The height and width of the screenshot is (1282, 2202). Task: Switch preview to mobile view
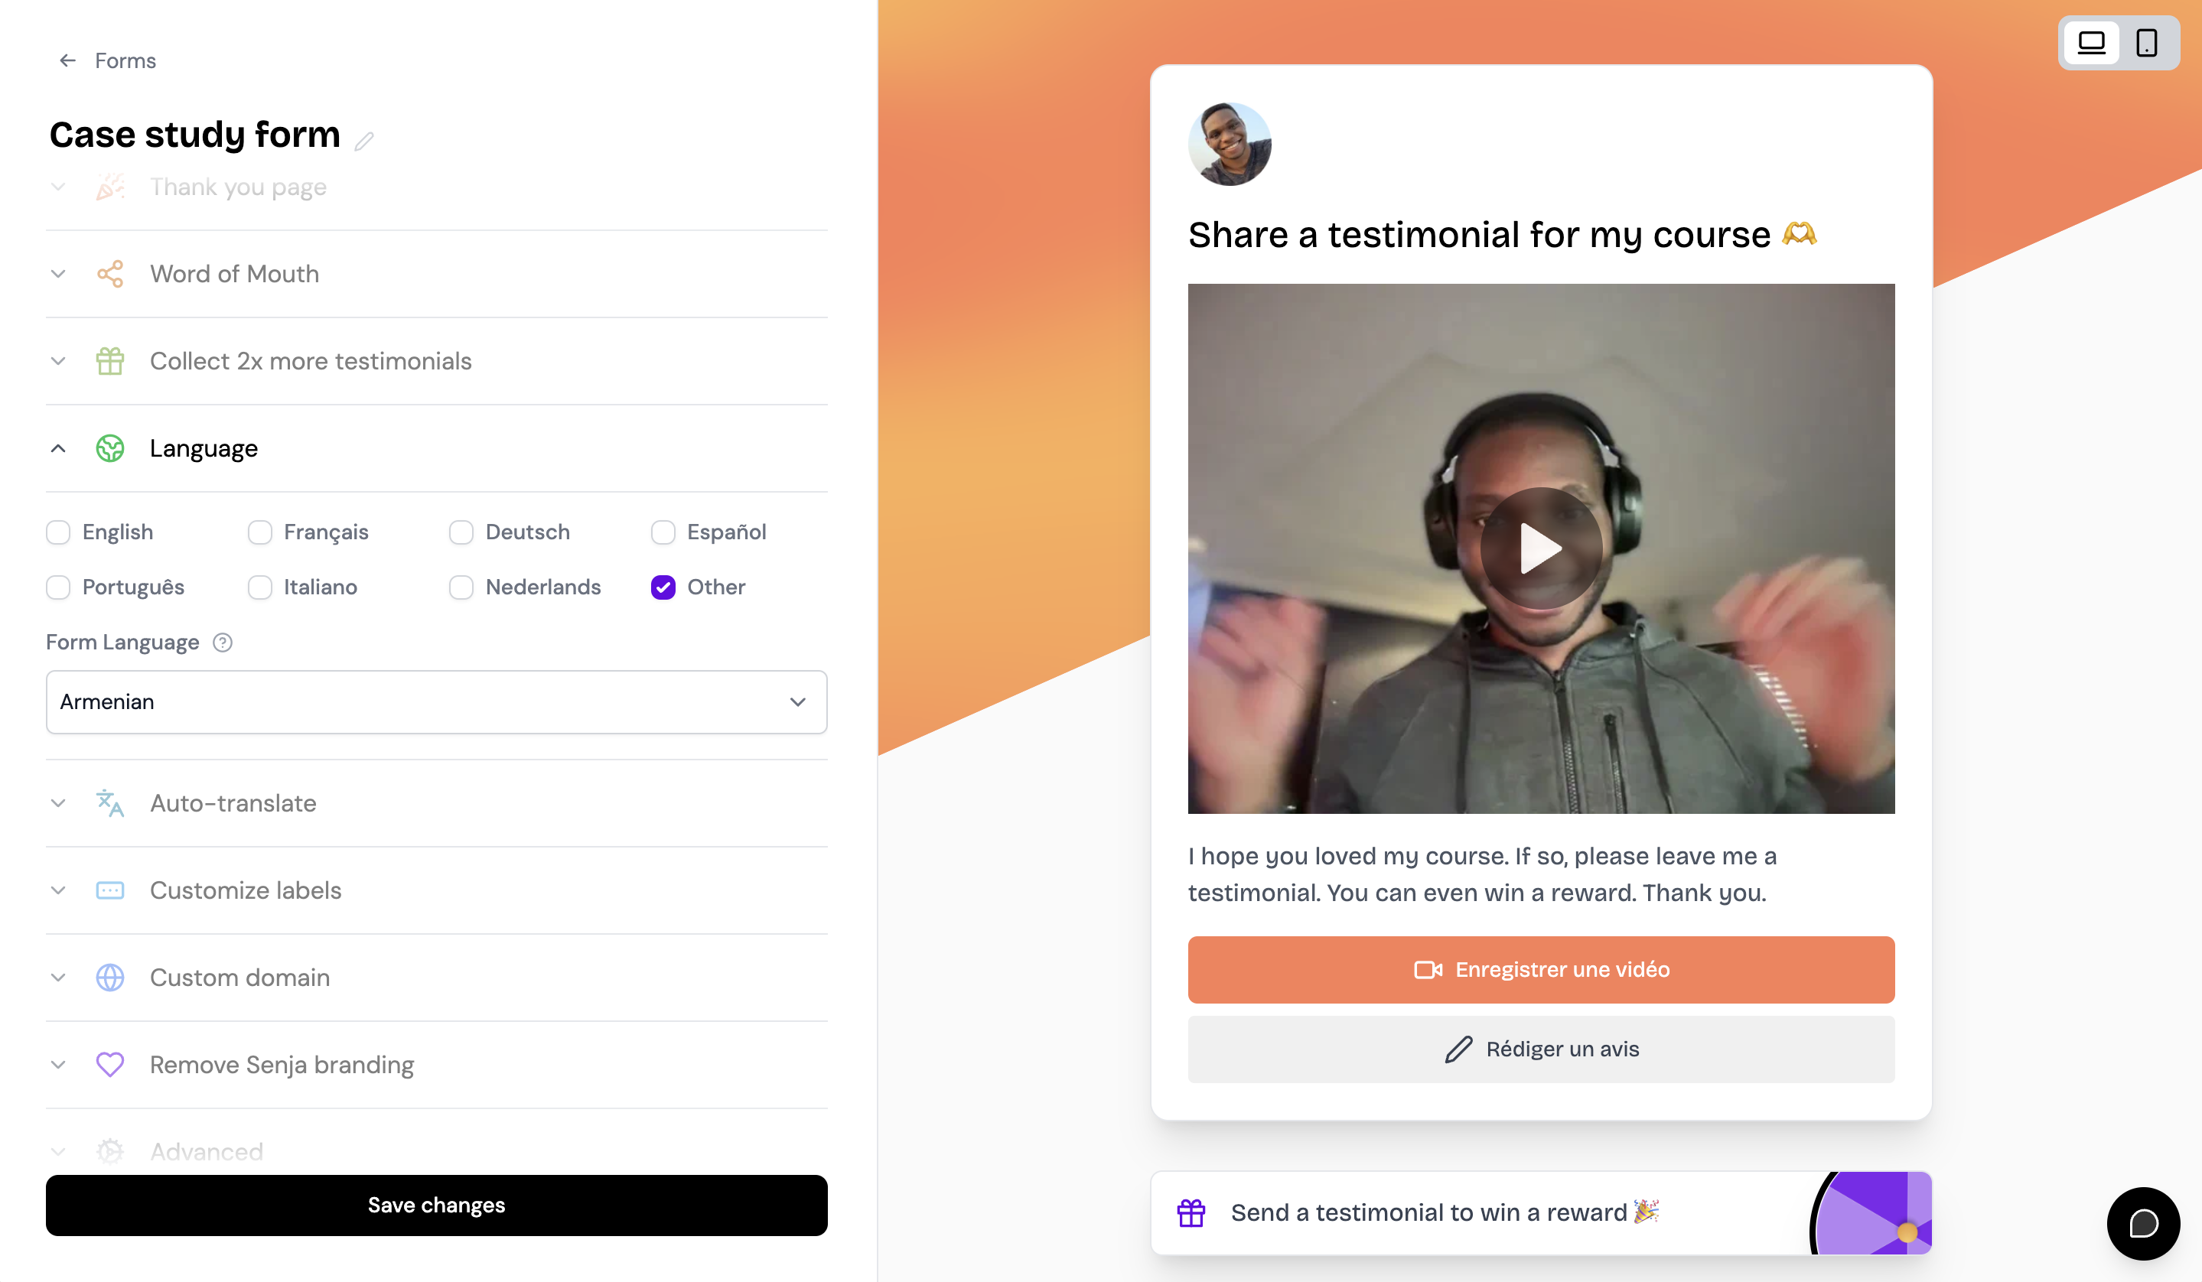(x=2146, y=42)
